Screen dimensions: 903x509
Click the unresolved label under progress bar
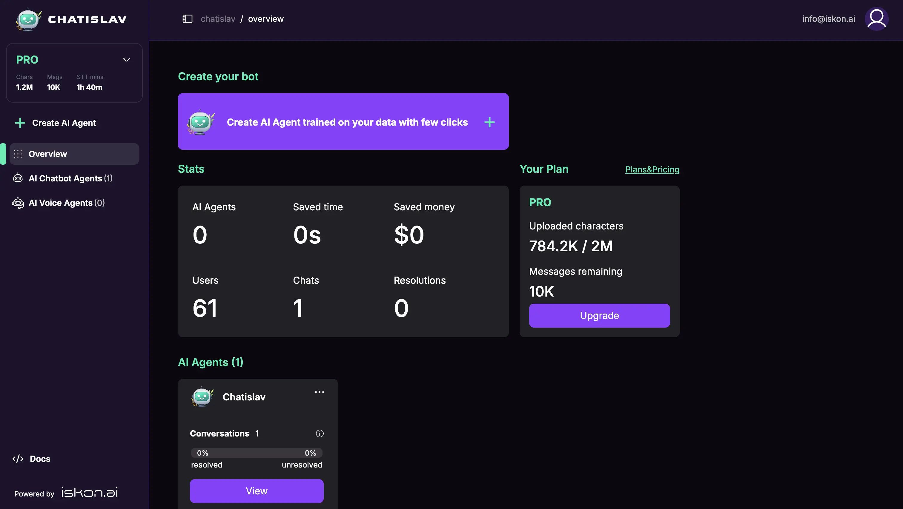(302, 465)
